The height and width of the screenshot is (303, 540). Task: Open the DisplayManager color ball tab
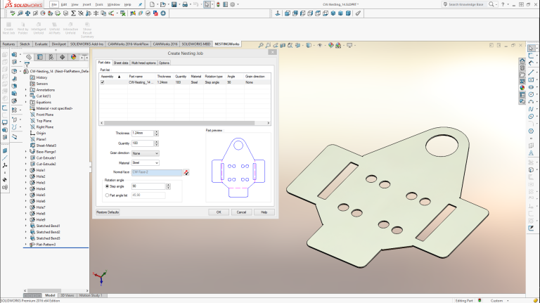73,57
